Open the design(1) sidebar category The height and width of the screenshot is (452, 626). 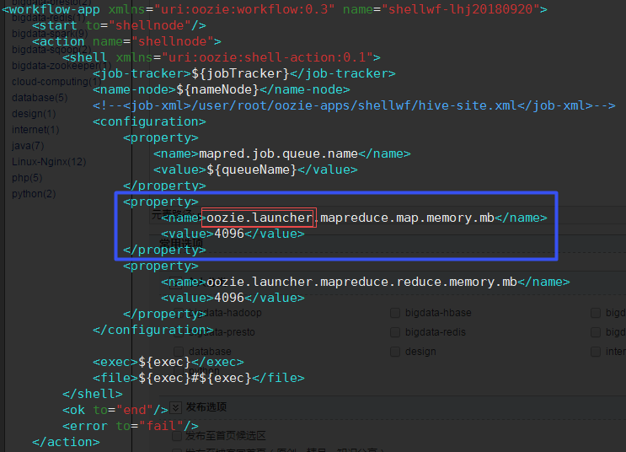point(34,114)
